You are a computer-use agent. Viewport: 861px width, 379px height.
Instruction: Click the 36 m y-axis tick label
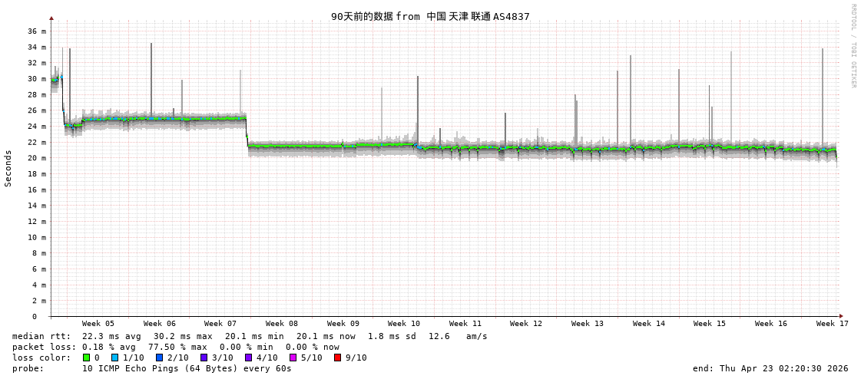37,31
